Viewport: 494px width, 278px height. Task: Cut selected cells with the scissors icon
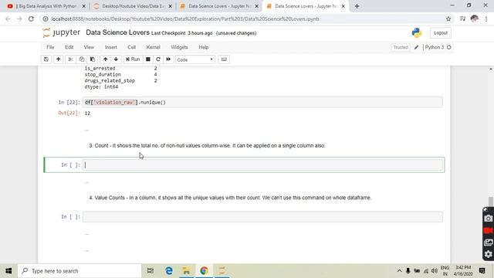click(70, 59)
